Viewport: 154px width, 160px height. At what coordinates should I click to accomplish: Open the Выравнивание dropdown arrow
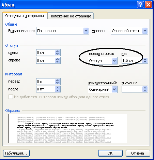[x=86, y=31]
